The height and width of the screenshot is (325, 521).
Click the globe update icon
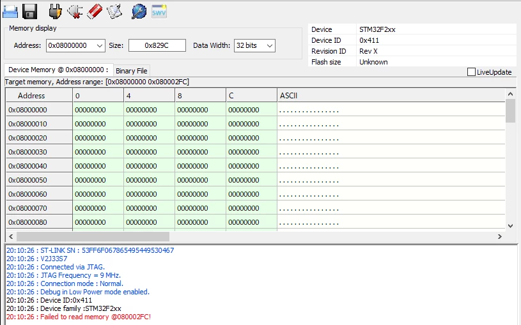(139, 11)
